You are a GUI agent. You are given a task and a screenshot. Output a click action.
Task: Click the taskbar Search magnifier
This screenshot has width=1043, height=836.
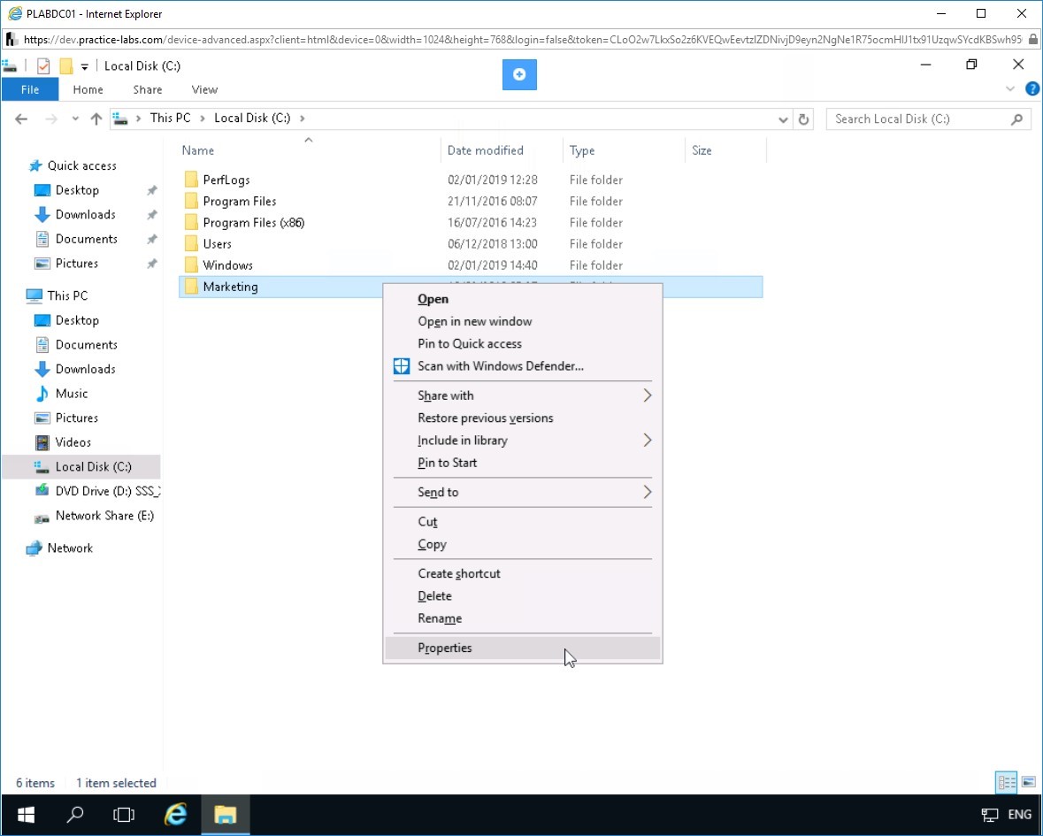coord(75,815)
